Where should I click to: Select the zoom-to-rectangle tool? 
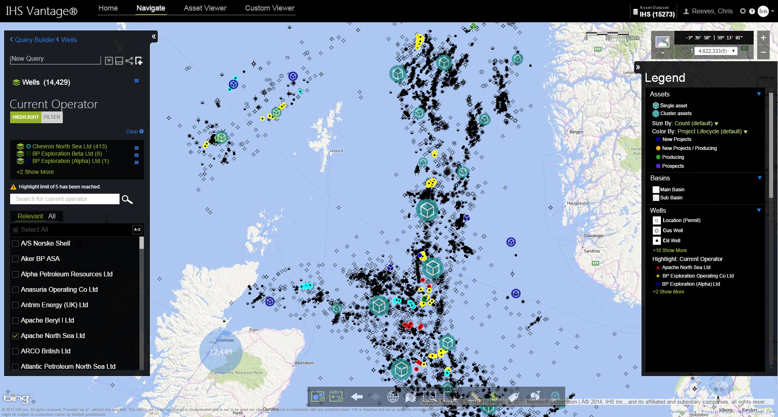coord(429,397)
